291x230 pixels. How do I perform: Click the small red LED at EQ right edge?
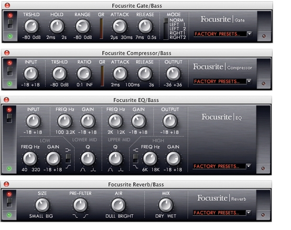(263, 168)
